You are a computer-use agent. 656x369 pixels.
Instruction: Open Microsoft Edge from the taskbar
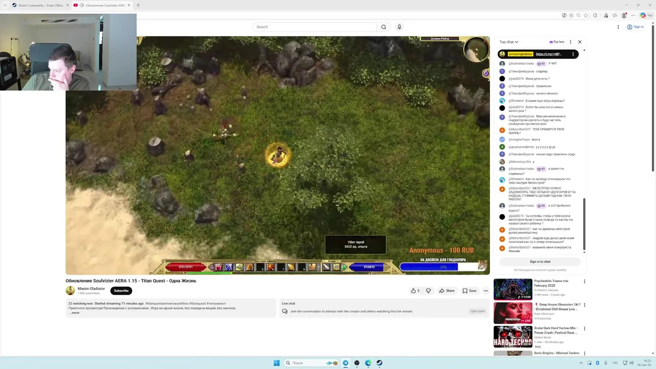click(368, 363)
